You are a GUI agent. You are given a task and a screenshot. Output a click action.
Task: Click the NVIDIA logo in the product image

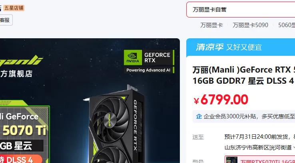click(x=133, y=57)
